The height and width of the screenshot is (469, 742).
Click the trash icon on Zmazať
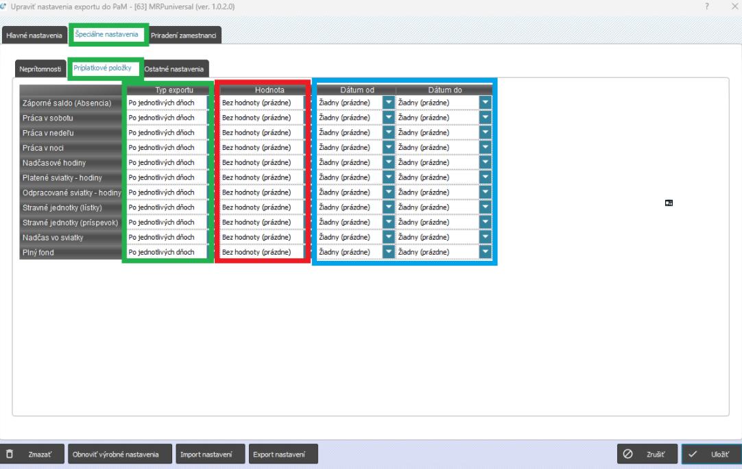point(10,454)
